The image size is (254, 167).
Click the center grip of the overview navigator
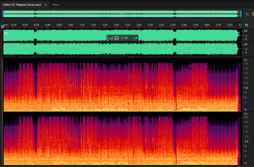point(122,14)
